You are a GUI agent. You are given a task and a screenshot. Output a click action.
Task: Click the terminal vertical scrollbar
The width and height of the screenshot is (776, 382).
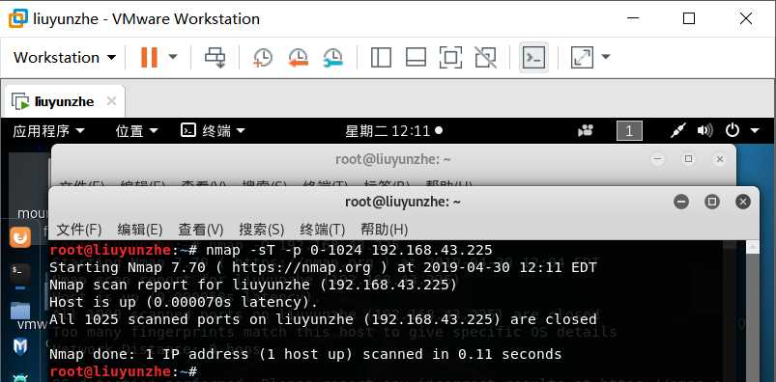[x=752, y=312]
